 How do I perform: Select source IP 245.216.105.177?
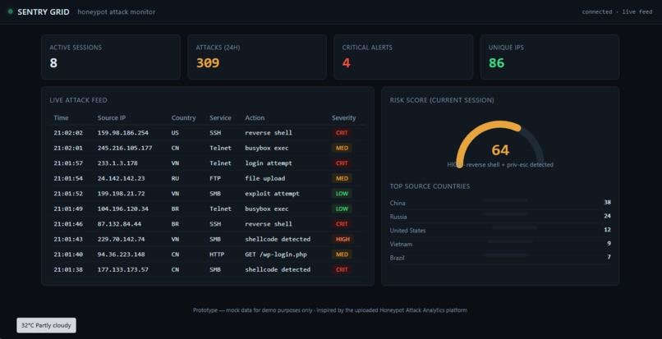pyautogui.click(x=125, y=148)
